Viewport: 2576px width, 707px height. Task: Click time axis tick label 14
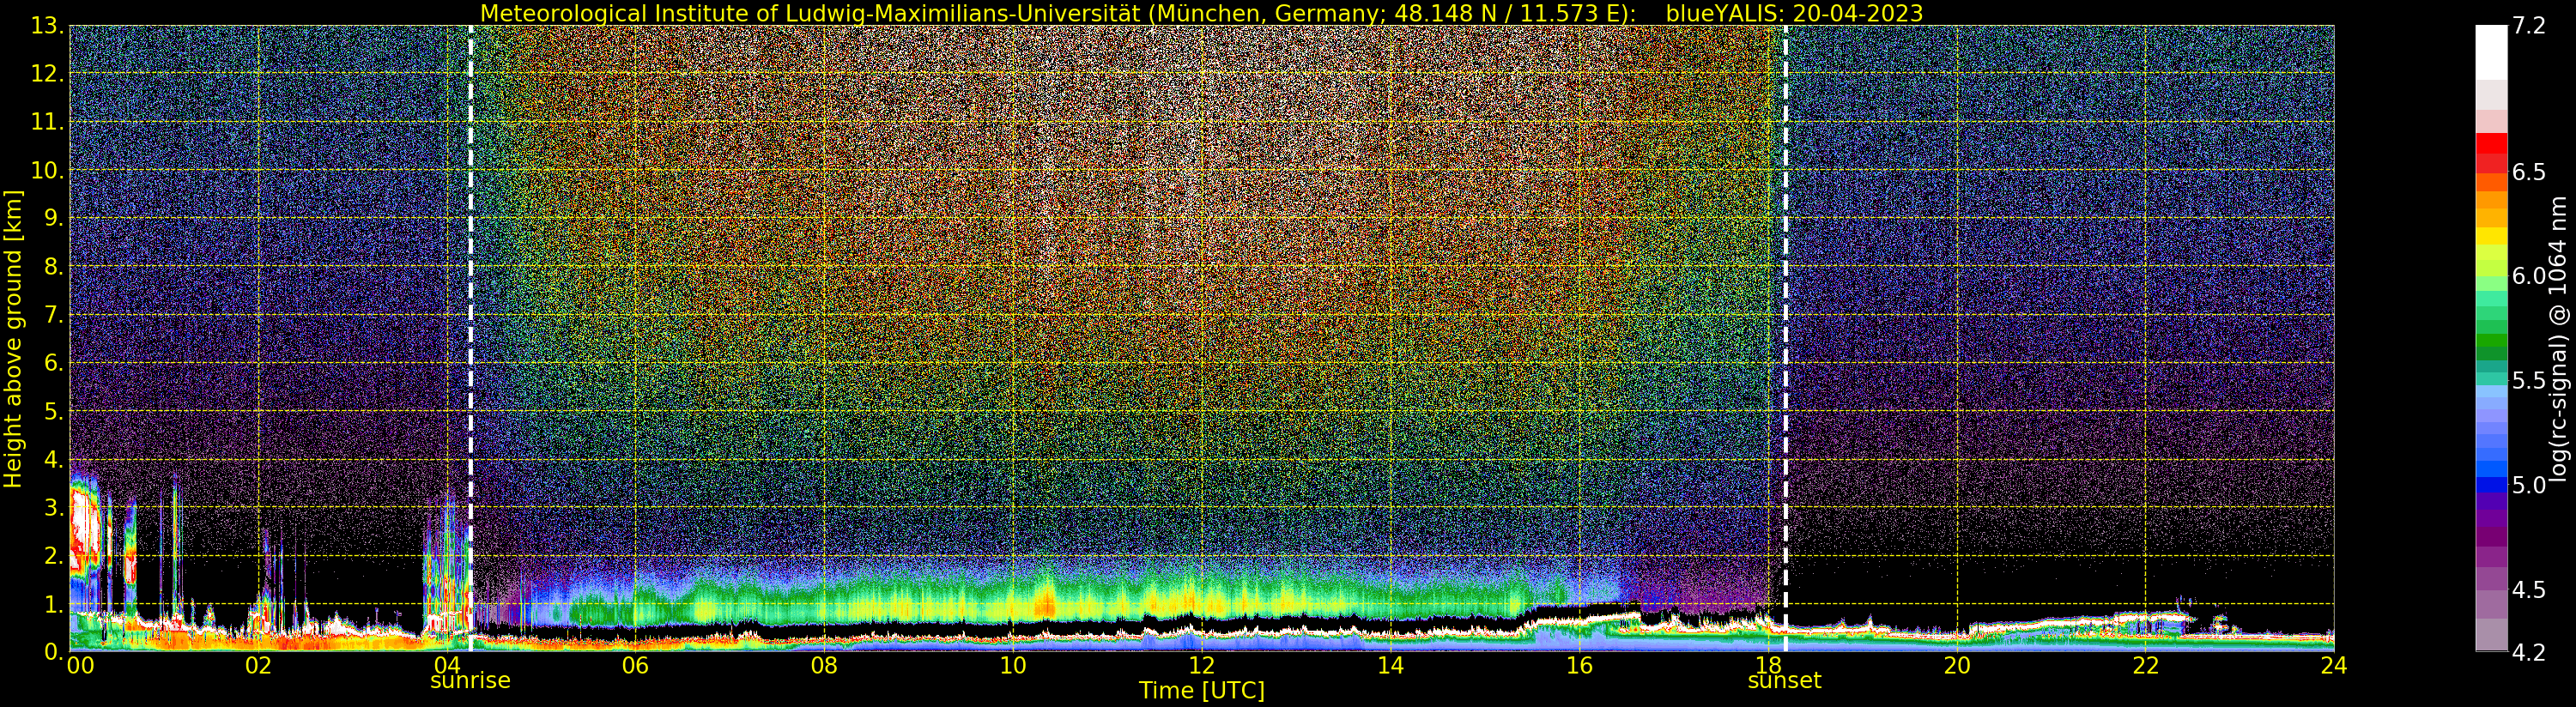pyautogui.click(x=1390, y=666)
